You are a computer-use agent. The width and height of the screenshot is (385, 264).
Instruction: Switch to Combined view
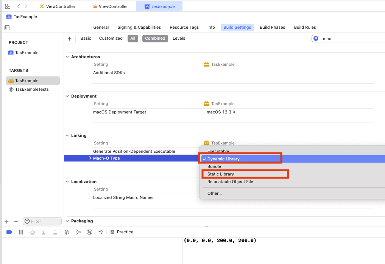tap(155, 38)
